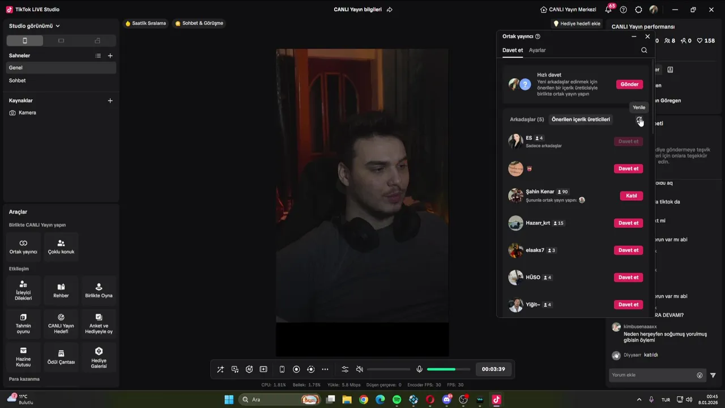Screen dimensions: 725x408
Task: Minimize the Ortak yayıncı panel
Action: pos(634,36)
